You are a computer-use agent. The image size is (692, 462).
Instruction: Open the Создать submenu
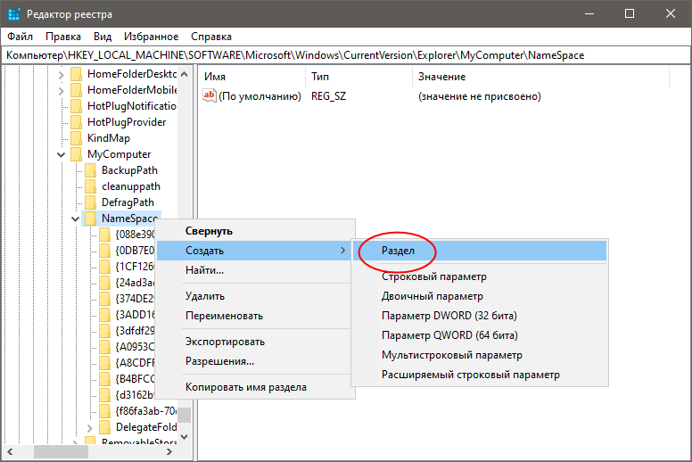click(254, 251)
